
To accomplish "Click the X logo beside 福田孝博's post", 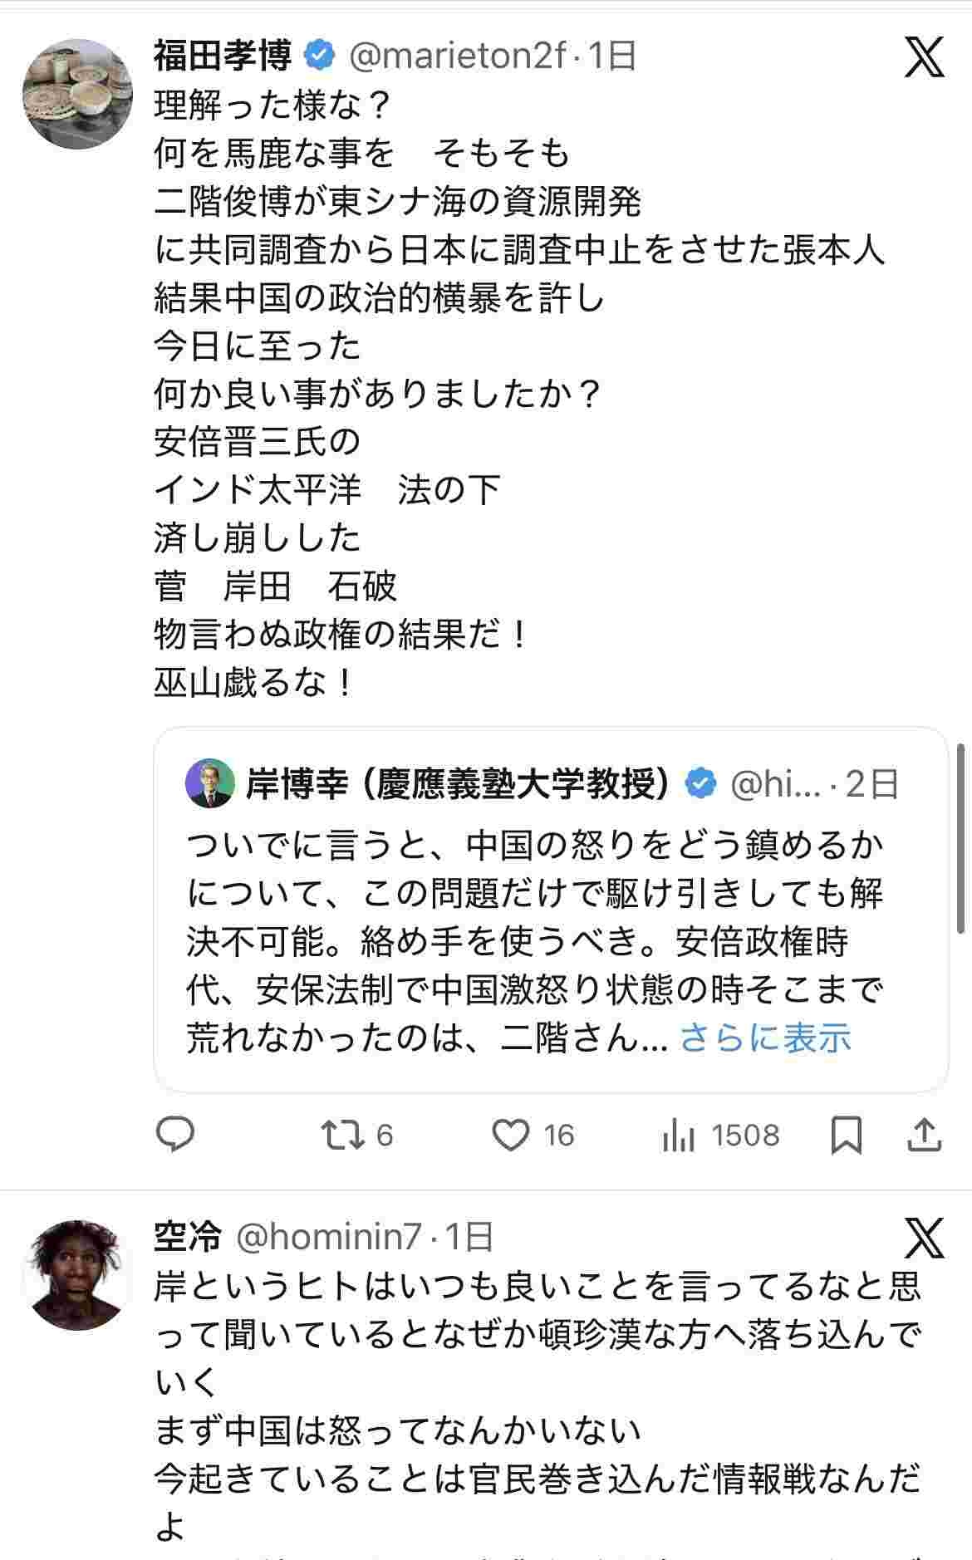I will 925,57.
